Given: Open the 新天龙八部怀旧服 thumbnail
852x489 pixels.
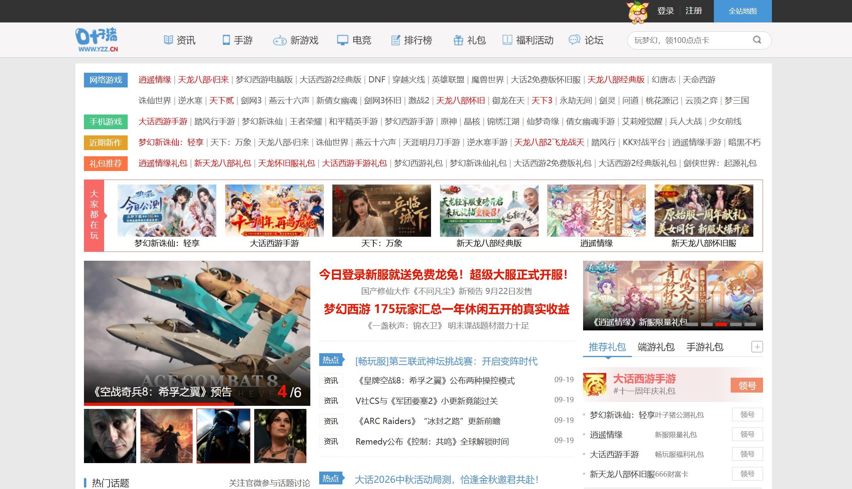Looking at the screenshot, I should [x=704, y=210].
